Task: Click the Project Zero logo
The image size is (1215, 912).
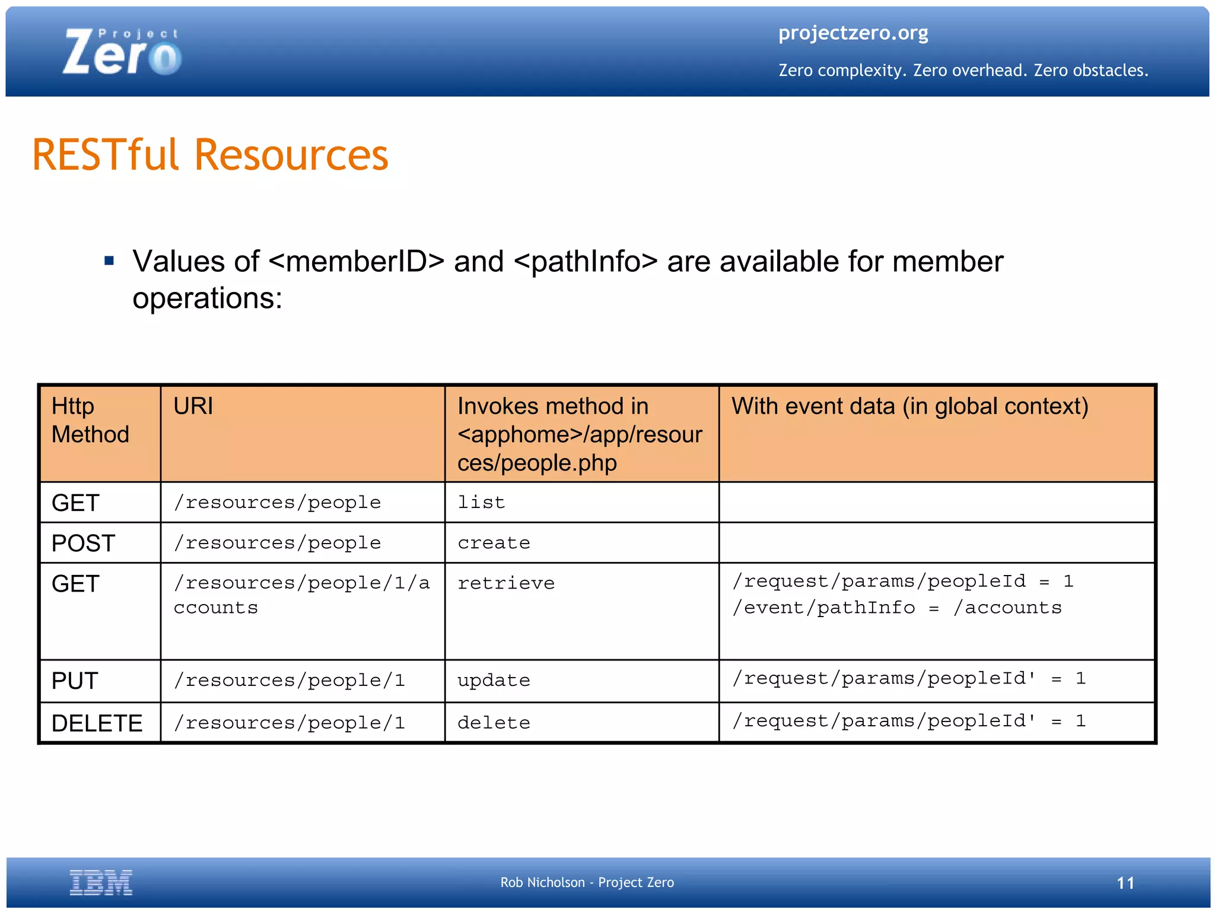Action: (x=122, y=52)
